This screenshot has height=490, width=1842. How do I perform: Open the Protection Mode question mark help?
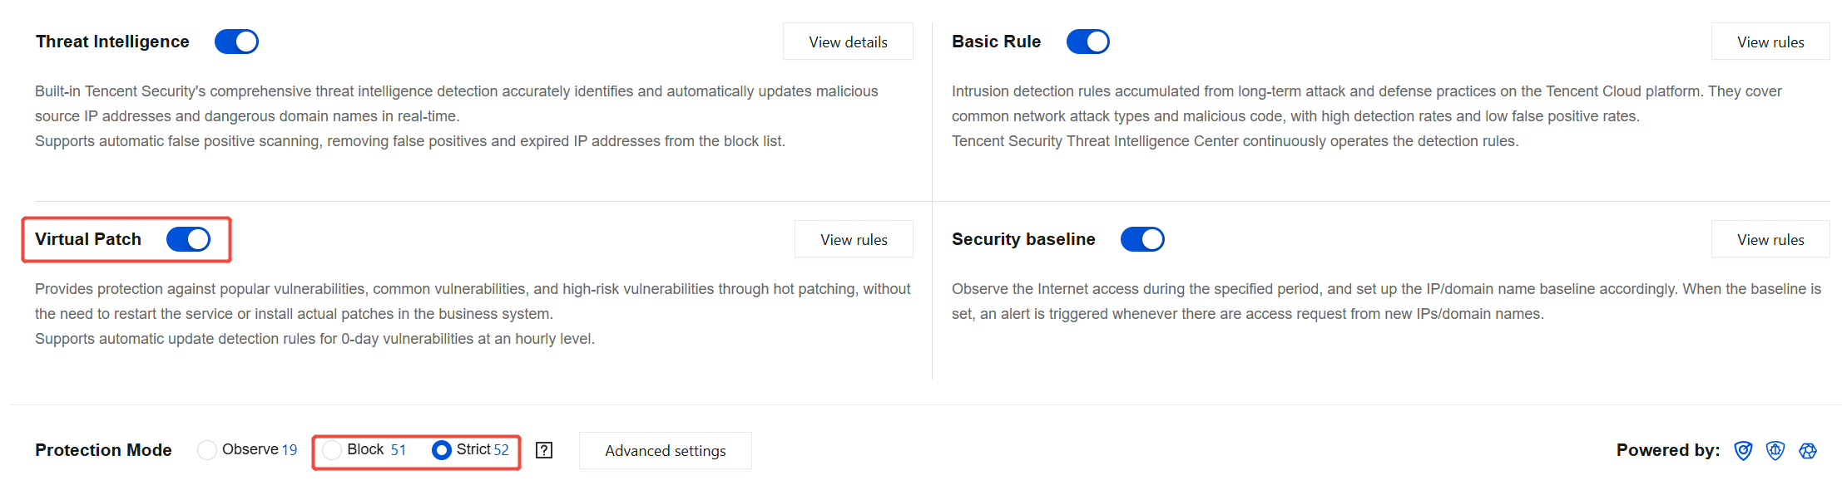[544, 450]
